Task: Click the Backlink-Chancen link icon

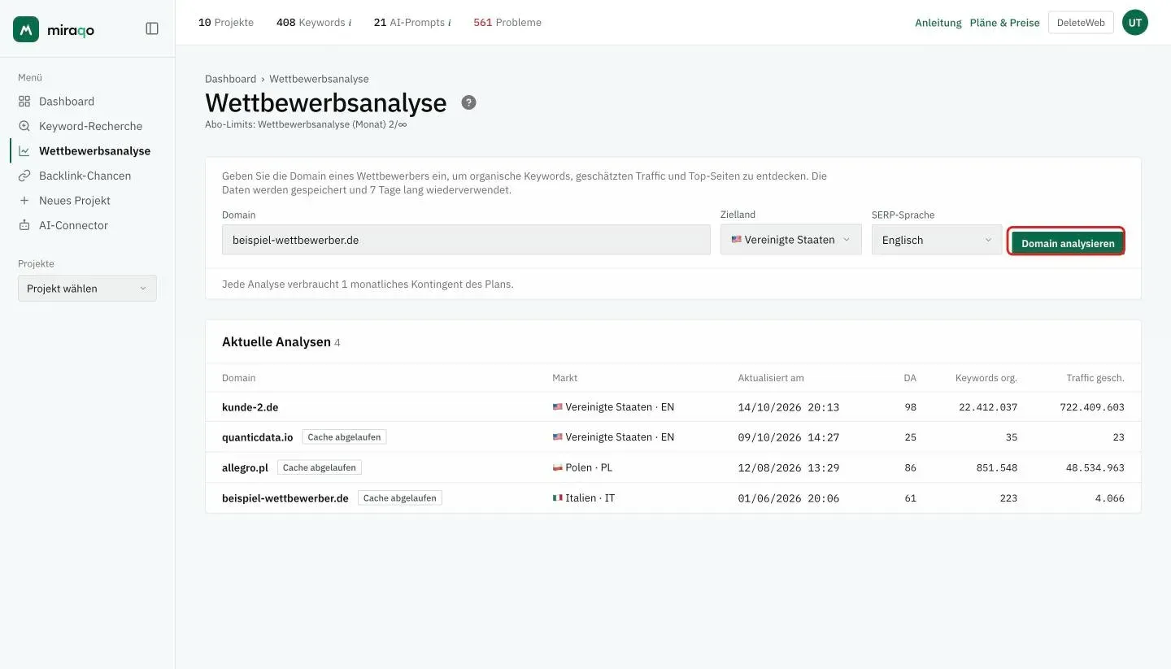Action: point(24,176)
